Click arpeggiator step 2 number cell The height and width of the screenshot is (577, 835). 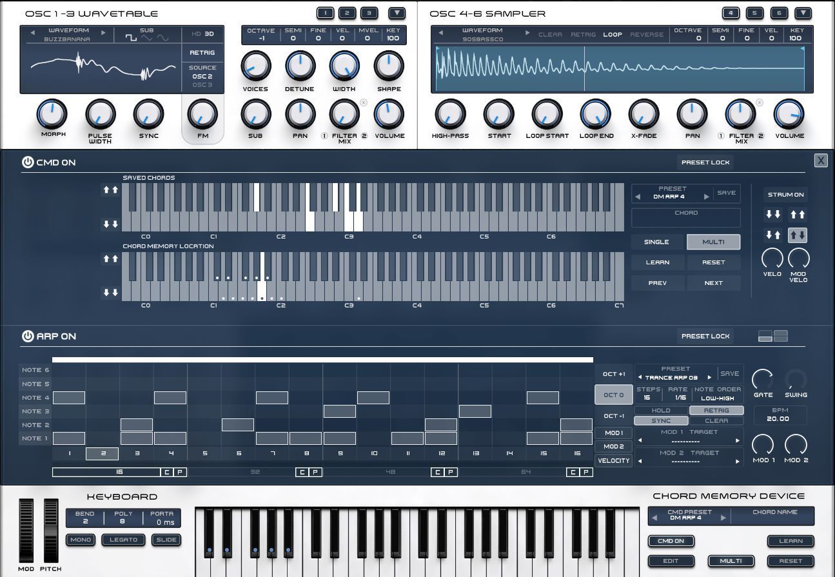coord(103,454)
